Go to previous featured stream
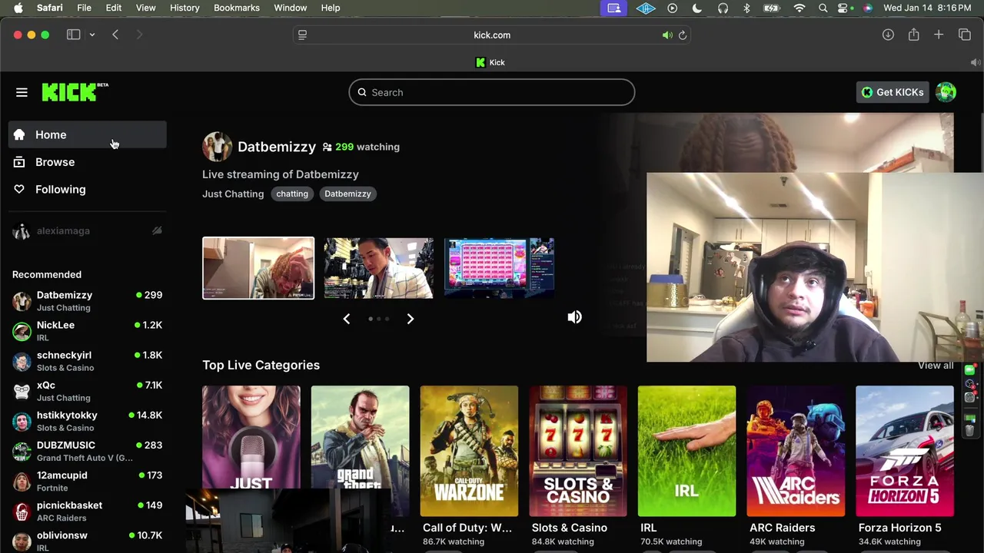 (347, 319)
